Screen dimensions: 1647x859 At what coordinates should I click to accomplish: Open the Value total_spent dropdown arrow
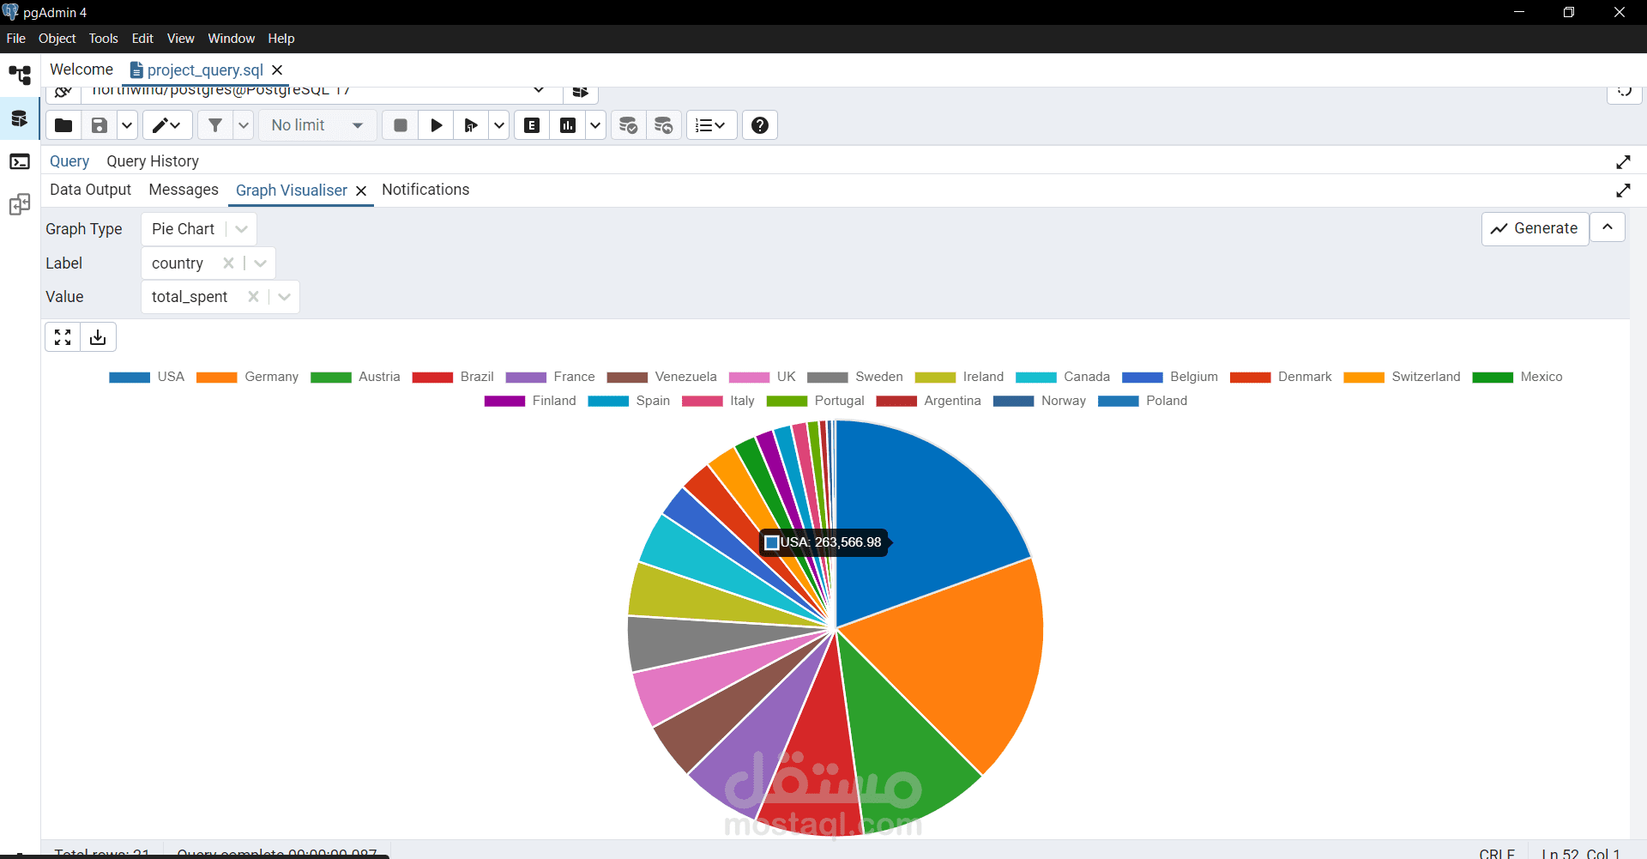pyautogui.click(x=285, y=297)
